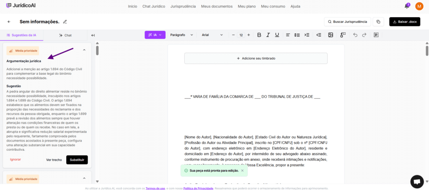Switch to the Chat tab
This screenshot has width=429, height=190.
coord(65,35)
